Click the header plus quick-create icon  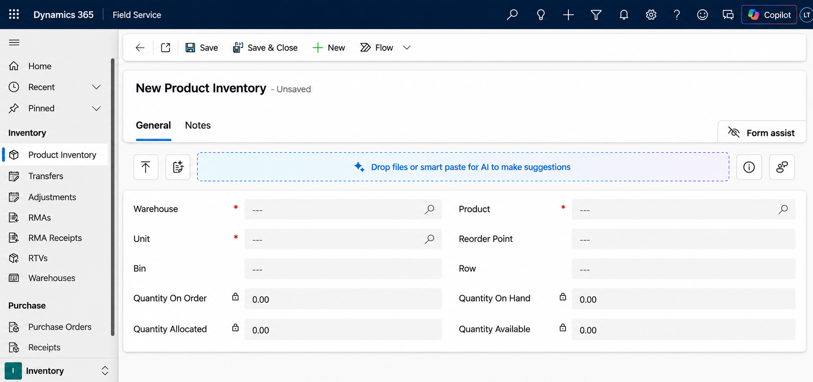(x=568, y=15)
